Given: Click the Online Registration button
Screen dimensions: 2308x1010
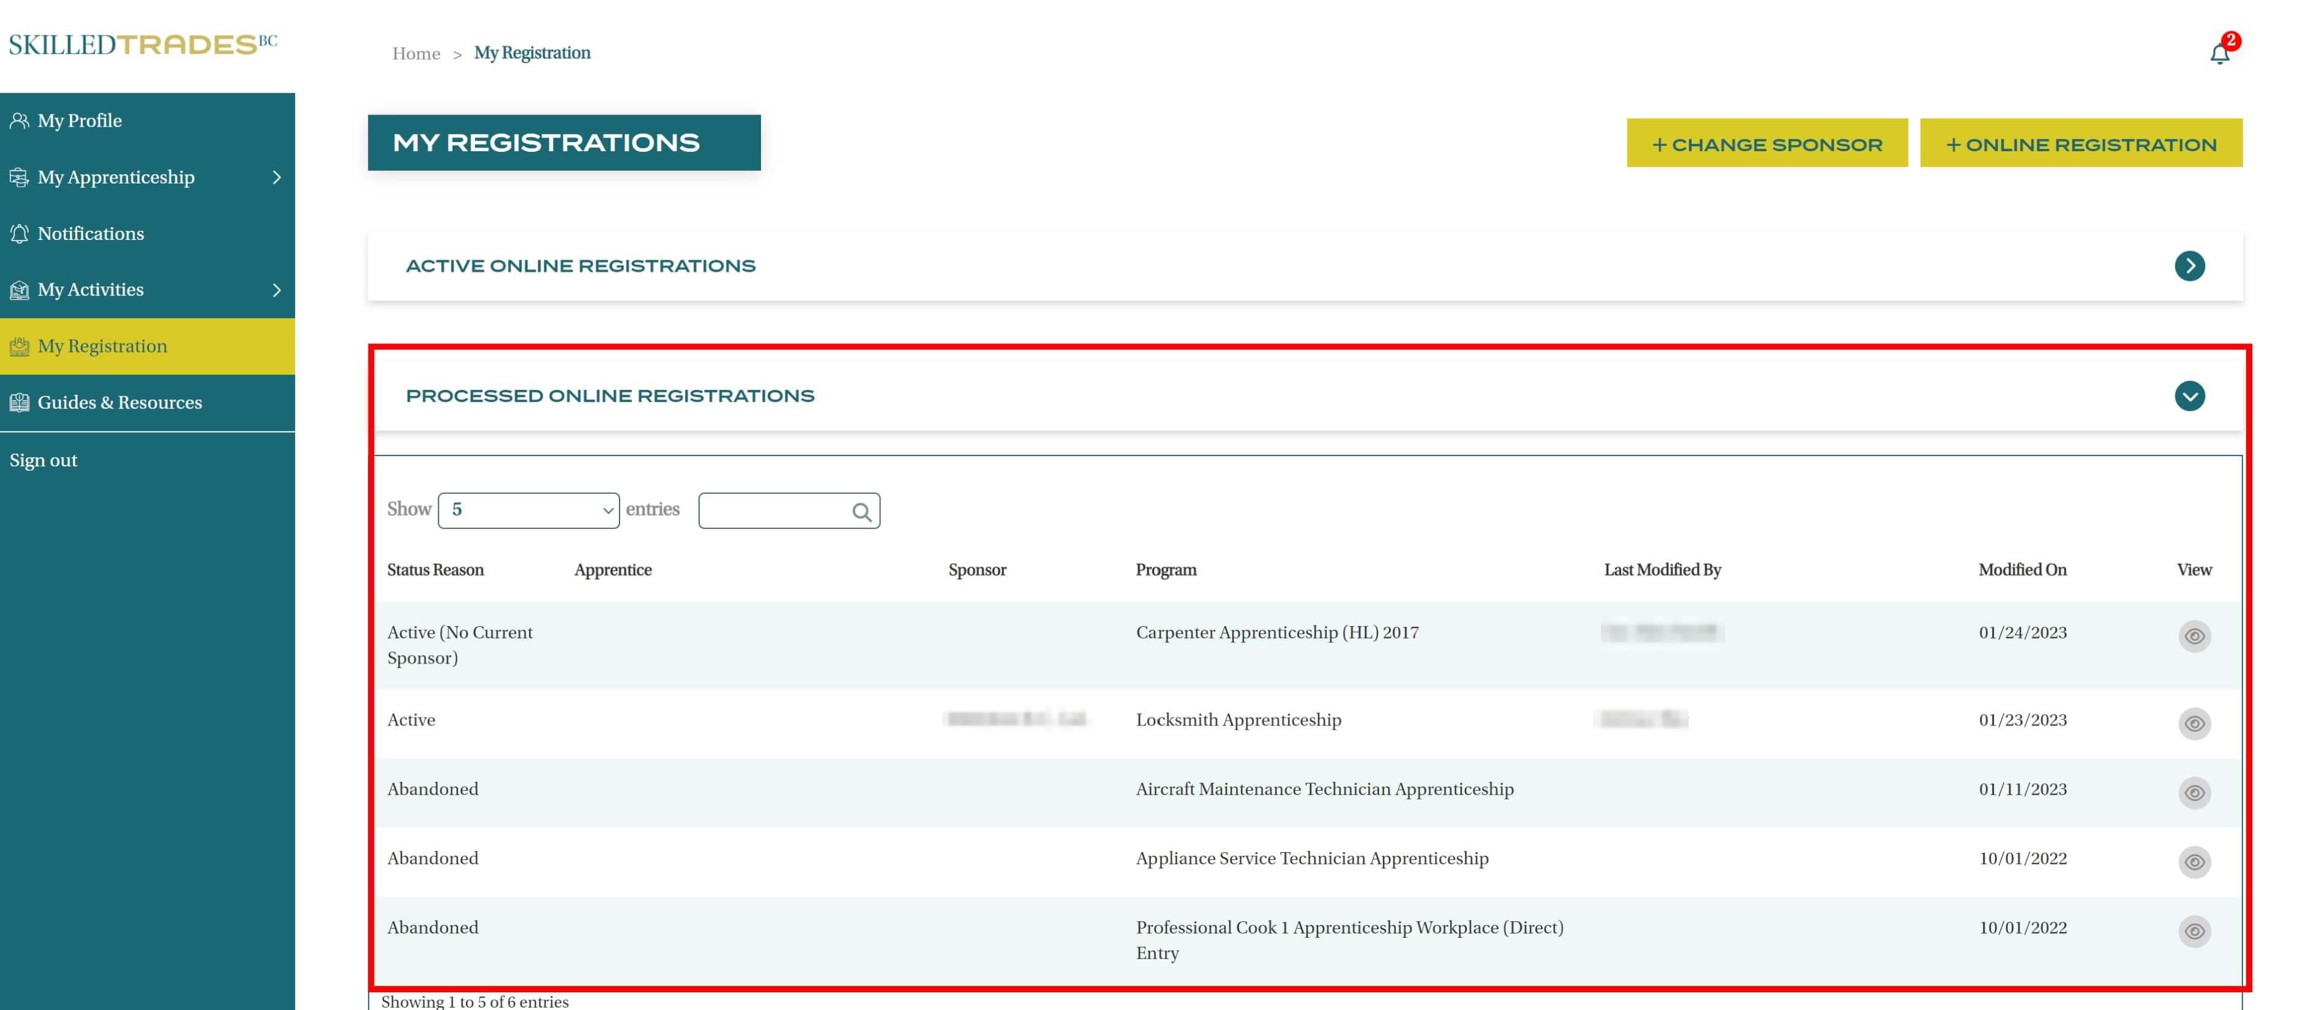Looking at the screenshot, I should click(x=2080, y=143).
